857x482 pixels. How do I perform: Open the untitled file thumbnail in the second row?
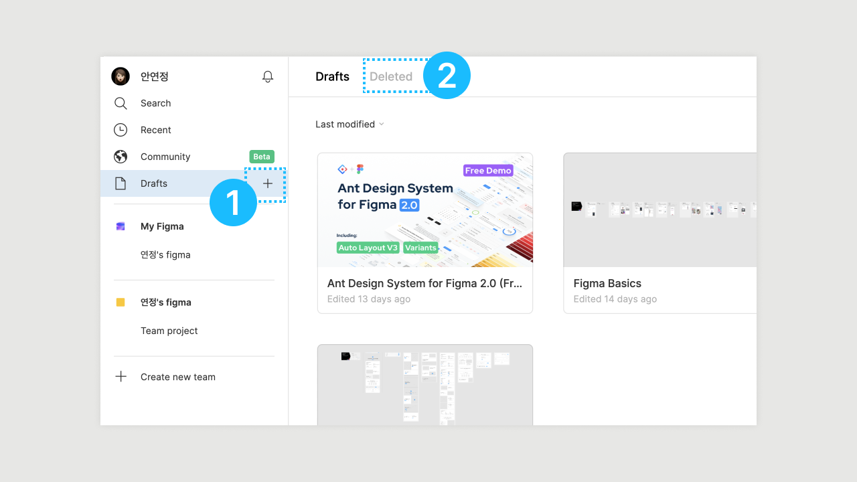point(425,385)
